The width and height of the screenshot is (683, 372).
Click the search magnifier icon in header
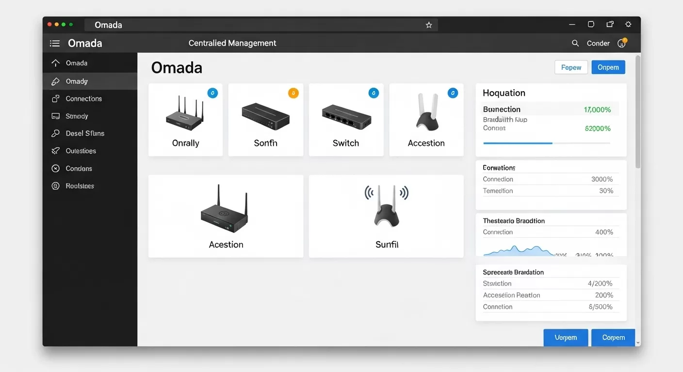575,43
